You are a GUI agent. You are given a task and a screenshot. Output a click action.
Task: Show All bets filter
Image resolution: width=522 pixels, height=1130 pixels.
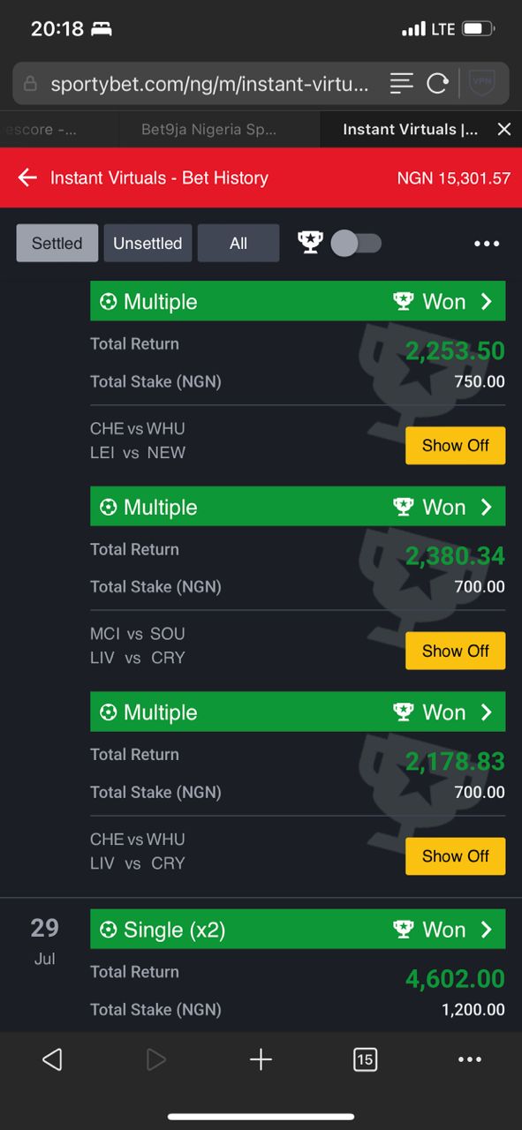[x=238, y=243]
